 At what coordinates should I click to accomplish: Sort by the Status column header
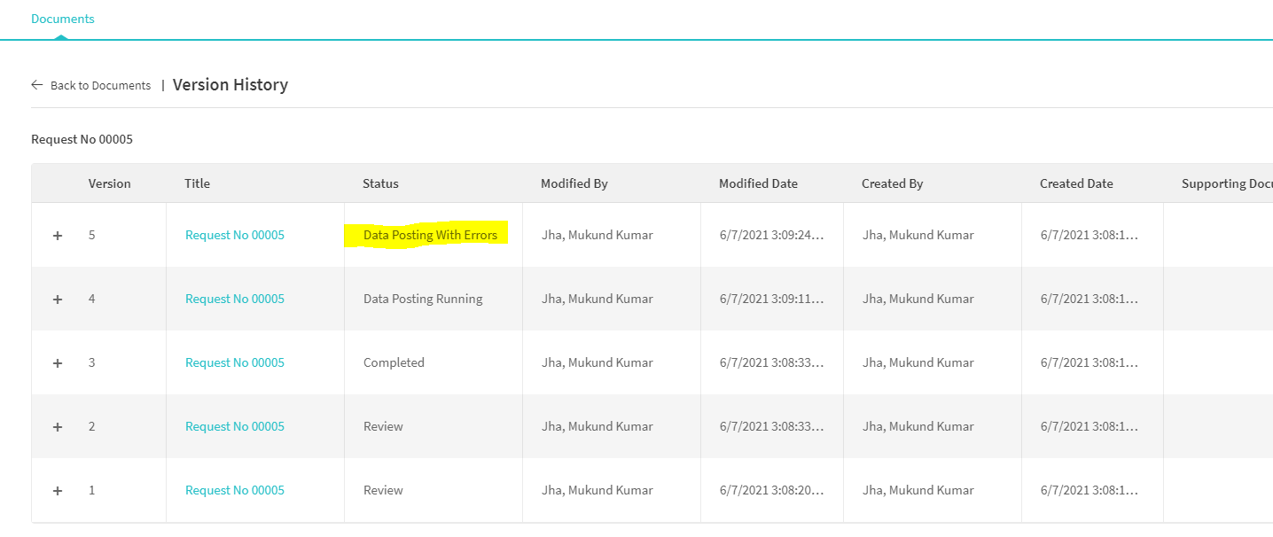[380, 184]
